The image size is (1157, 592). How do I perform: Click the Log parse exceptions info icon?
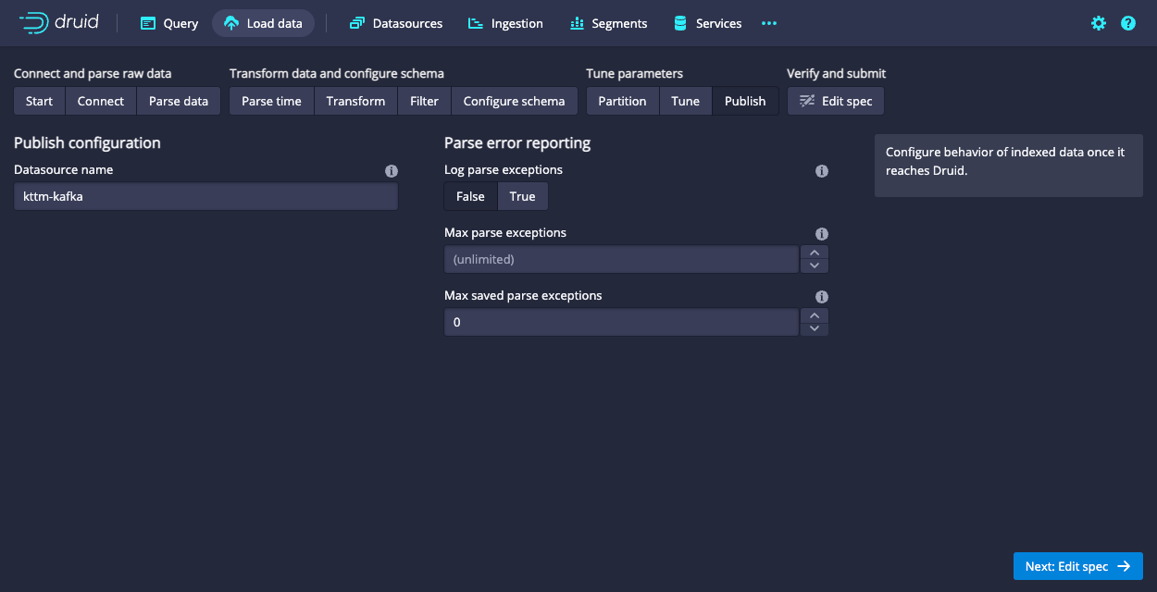tap(821, 170)
